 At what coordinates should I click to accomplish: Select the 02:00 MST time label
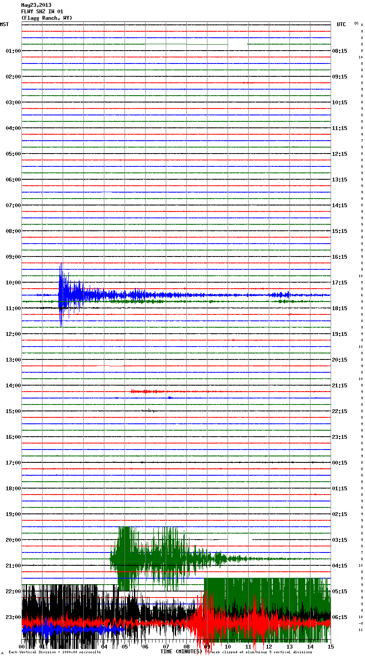click(x=13, y=77)
